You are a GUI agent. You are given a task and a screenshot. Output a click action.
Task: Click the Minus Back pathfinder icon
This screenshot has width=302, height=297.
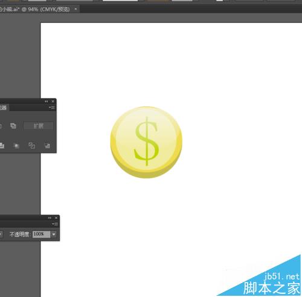click(x=47, y=146)
